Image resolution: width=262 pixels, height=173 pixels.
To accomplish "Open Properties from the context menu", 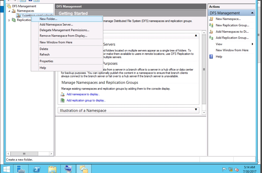I will [67, 61].
